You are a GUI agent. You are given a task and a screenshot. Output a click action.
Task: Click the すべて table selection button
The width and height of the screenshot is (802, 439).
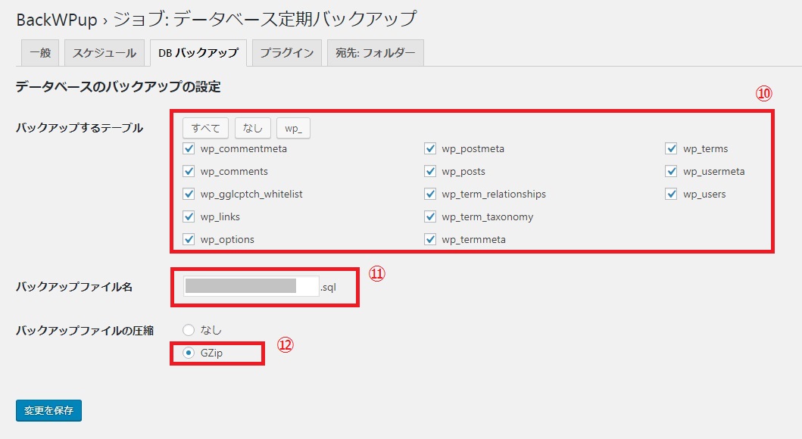tap(205, 128)
